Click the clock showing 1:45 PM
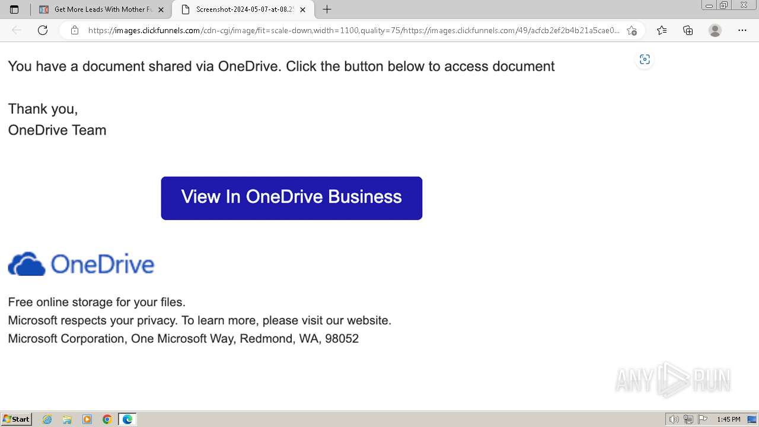759x427 pixels. click(x=729, y=419)
